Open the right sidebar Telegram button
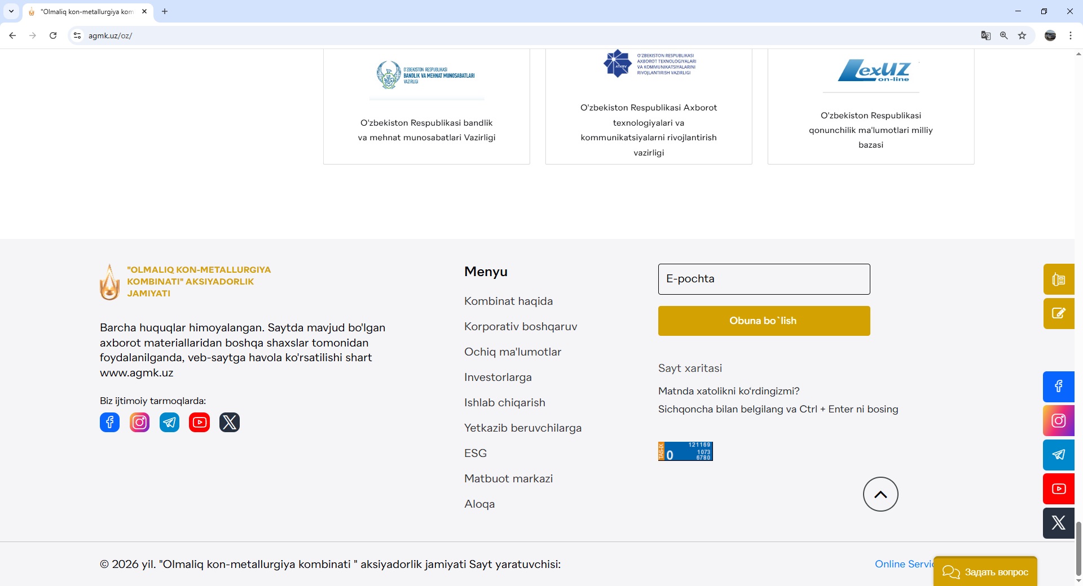 (1058, 455)
